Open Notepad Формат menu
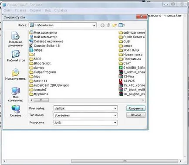189x165 pixels. click(36, 10)
